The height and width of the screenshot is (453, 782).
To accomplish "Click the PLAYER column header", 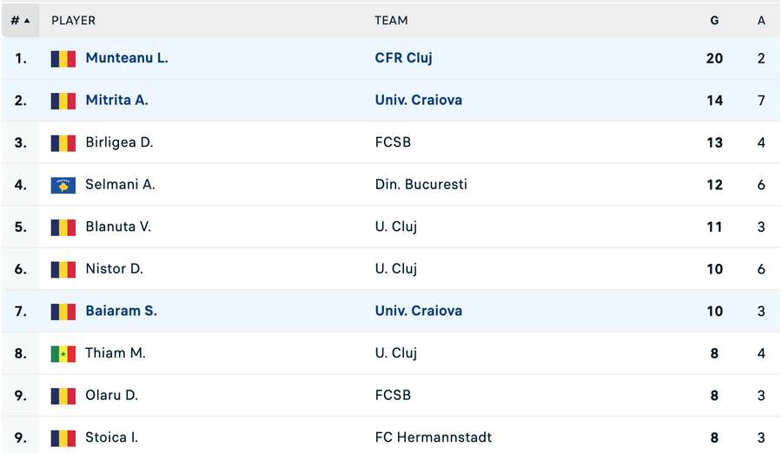I will pos(73,21).
